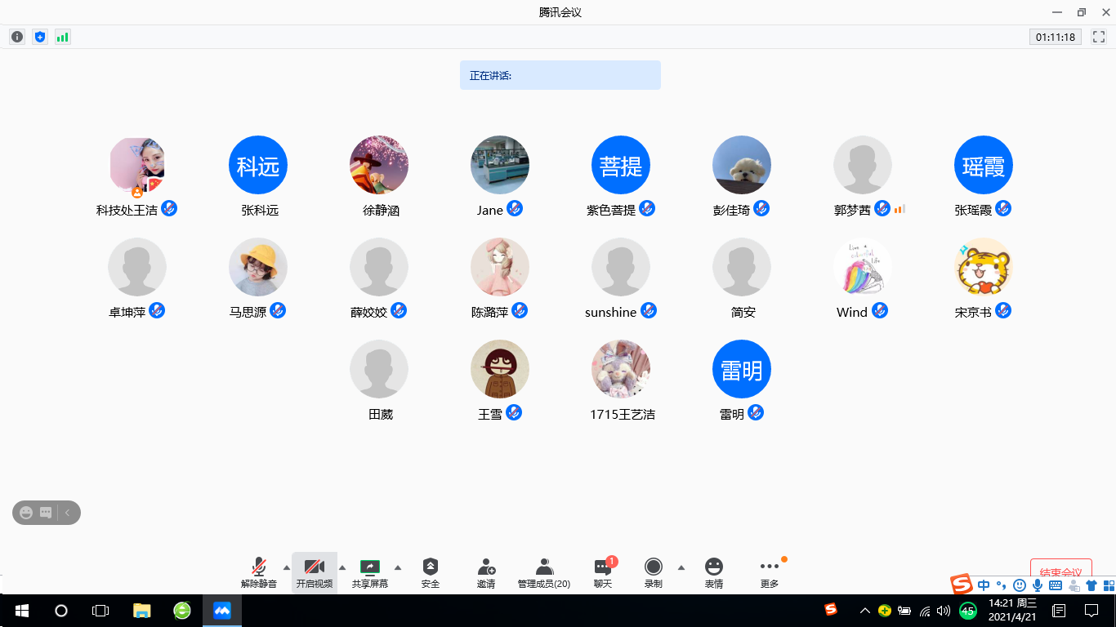Screen dimensions: 1116x627
Task: Select 张科远's avatar
Action: click(x=258, y=166)
